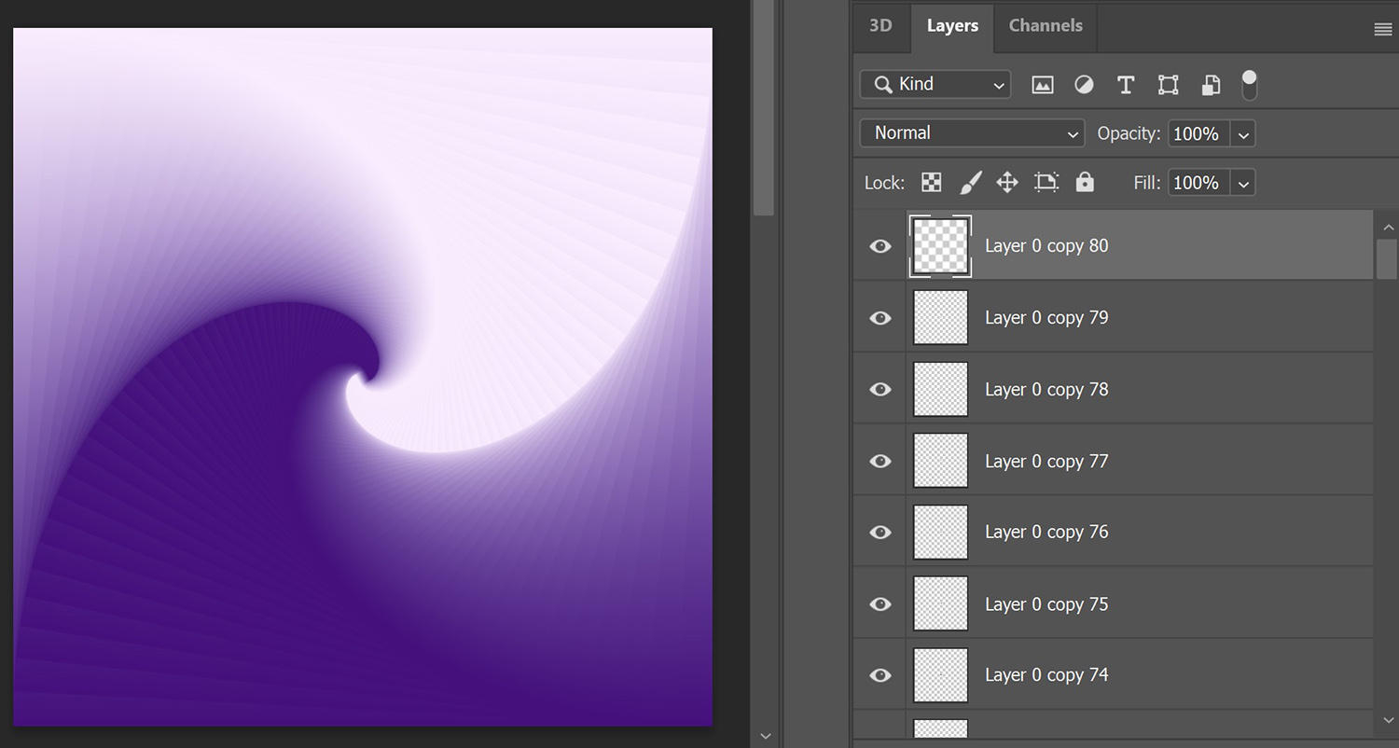The width and height of the screenshot is (1399, 748).
Task: Filter layers by pixel type icon
Action: pyautogui.click(x=1042, y=85)
